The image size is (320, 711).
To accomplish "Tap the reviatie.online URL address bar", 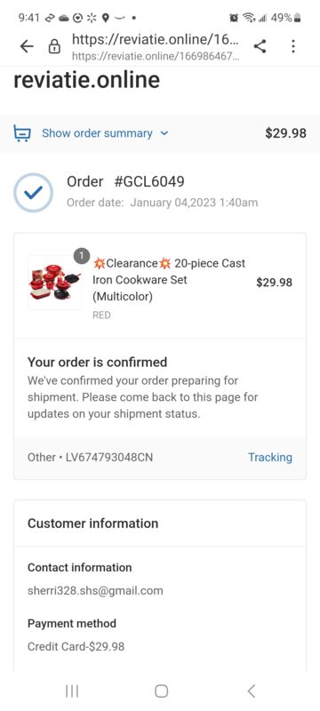I will pyautogui.click(x=156, y=46).
